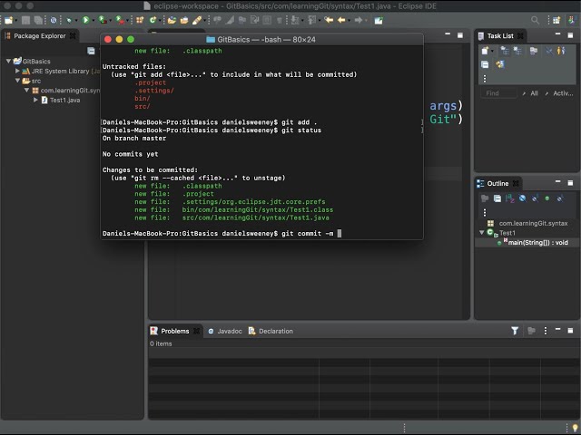Toggle Hide Non-Public Members green dot
This screenshot has width=581, height=435.
[x=547, y=198]
